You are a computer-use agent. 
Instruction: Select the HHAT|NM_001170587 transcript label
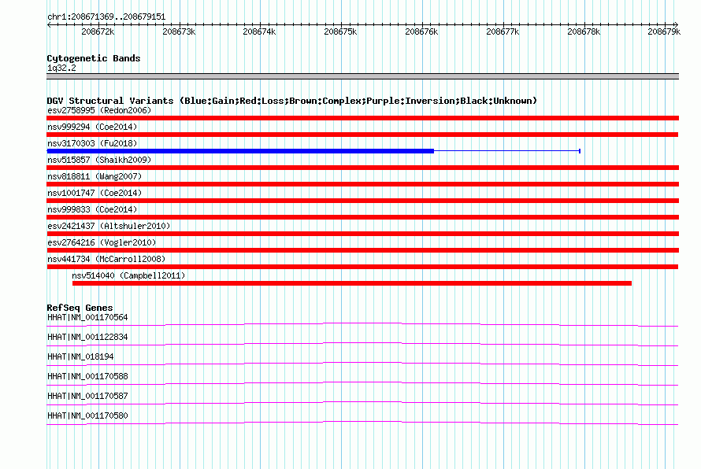pyautogui.click(x=87, y=396)
